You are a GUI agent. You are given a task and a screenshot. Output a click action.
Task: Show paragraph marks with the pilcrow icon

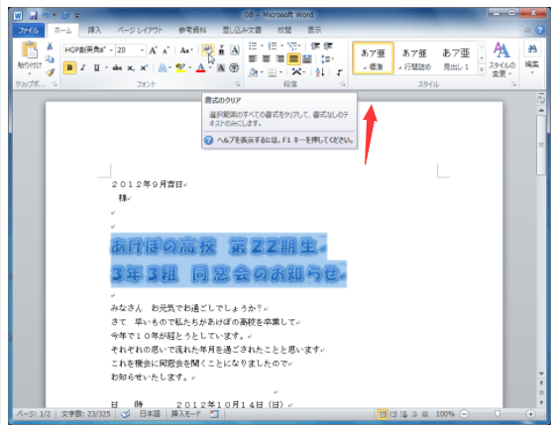pos(339,72)
